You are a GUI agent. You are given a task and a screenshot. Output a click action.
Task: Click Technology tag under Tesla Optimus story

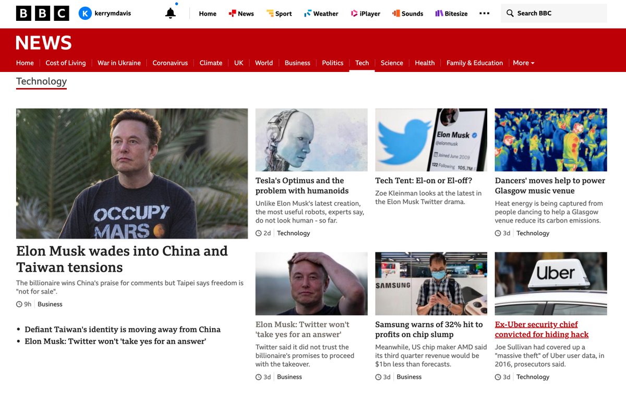click(x=293, y=233)
